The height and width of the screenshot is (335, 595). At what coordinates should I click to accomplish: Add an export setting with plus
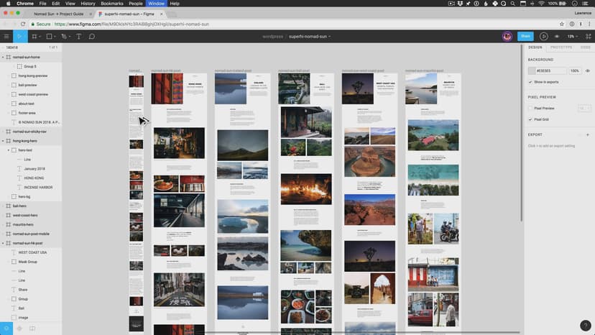(587, 134)
